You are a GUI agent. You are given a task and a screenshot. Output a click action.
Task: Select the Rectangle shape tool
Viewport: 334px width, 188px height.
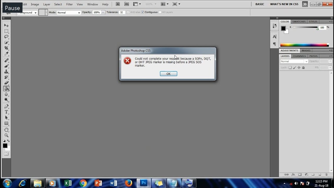[x=7, y=123]
